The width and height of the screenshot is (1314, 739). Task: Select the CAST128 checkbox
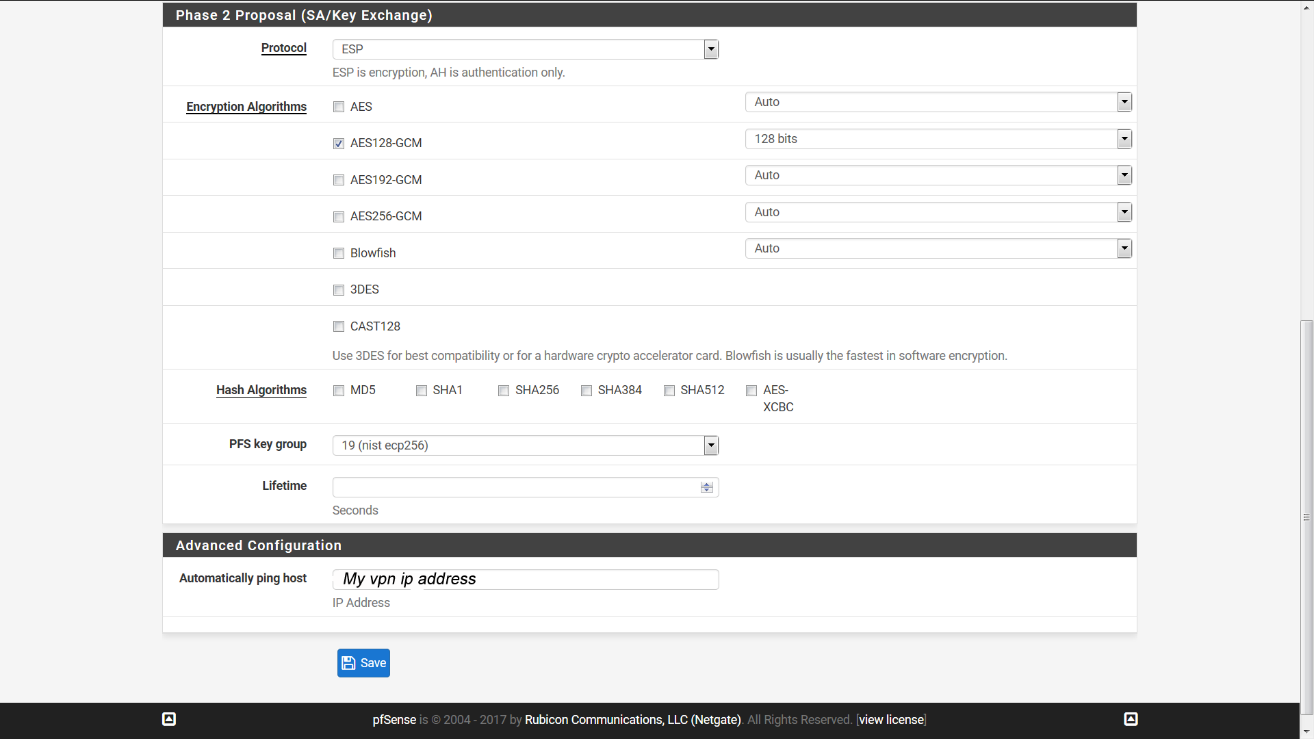point(339,326)
